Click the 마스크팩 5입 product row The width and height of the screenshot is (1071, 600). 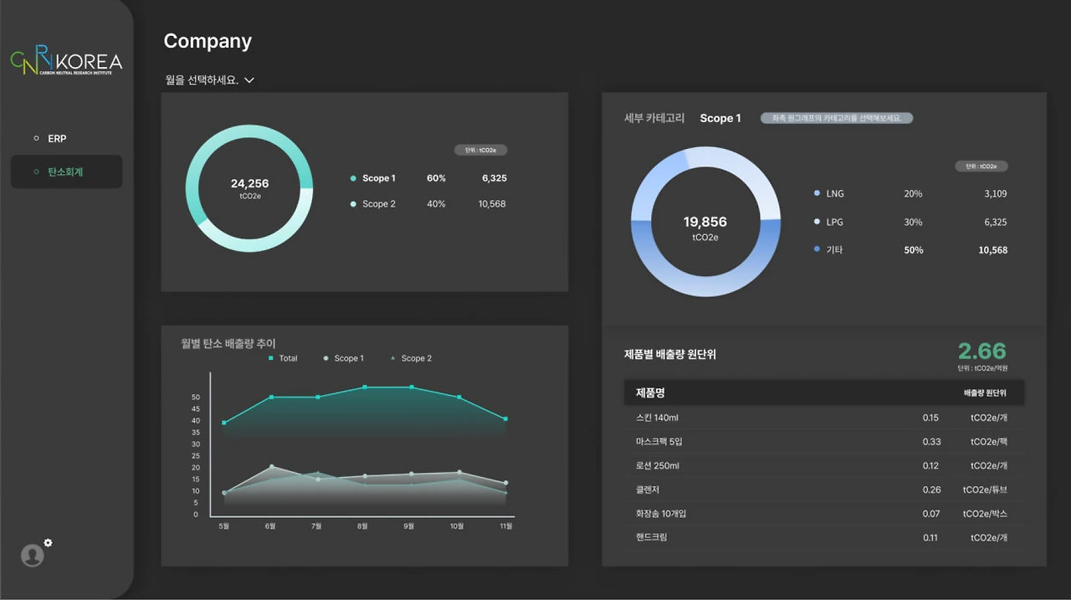pyautogui.click(x=824, y=442)
